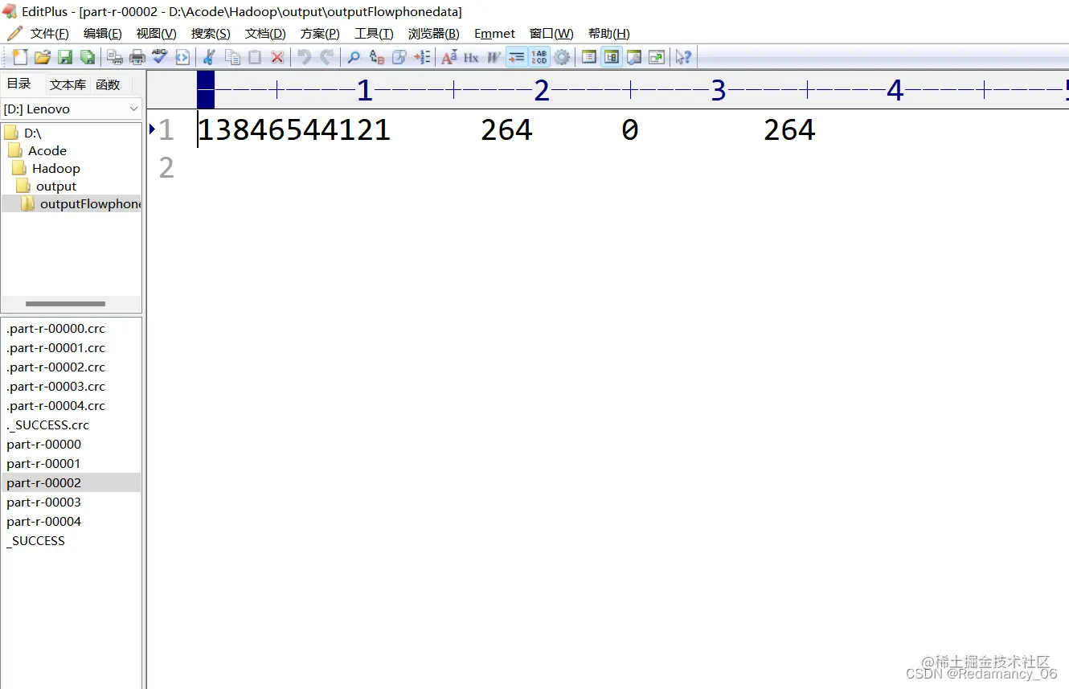Select the output folder
Screen dimensions: 1069x689
pyautogui.click(x=55, y=186)
